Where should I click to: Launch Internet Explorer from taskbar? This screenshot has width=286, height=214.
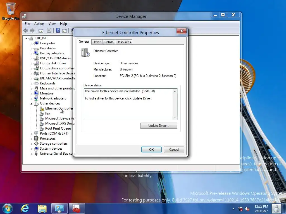[25, 208]
